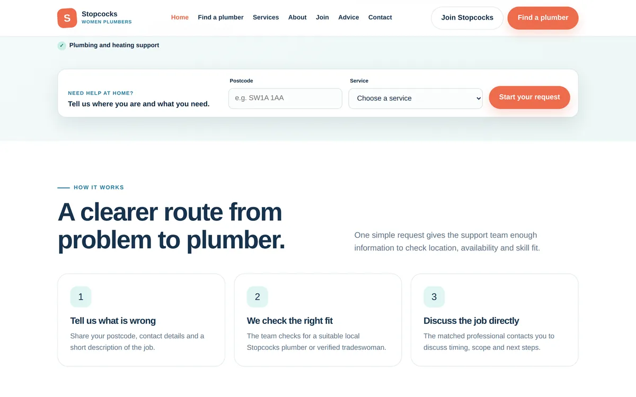Click the step 3 number badge

434,297
